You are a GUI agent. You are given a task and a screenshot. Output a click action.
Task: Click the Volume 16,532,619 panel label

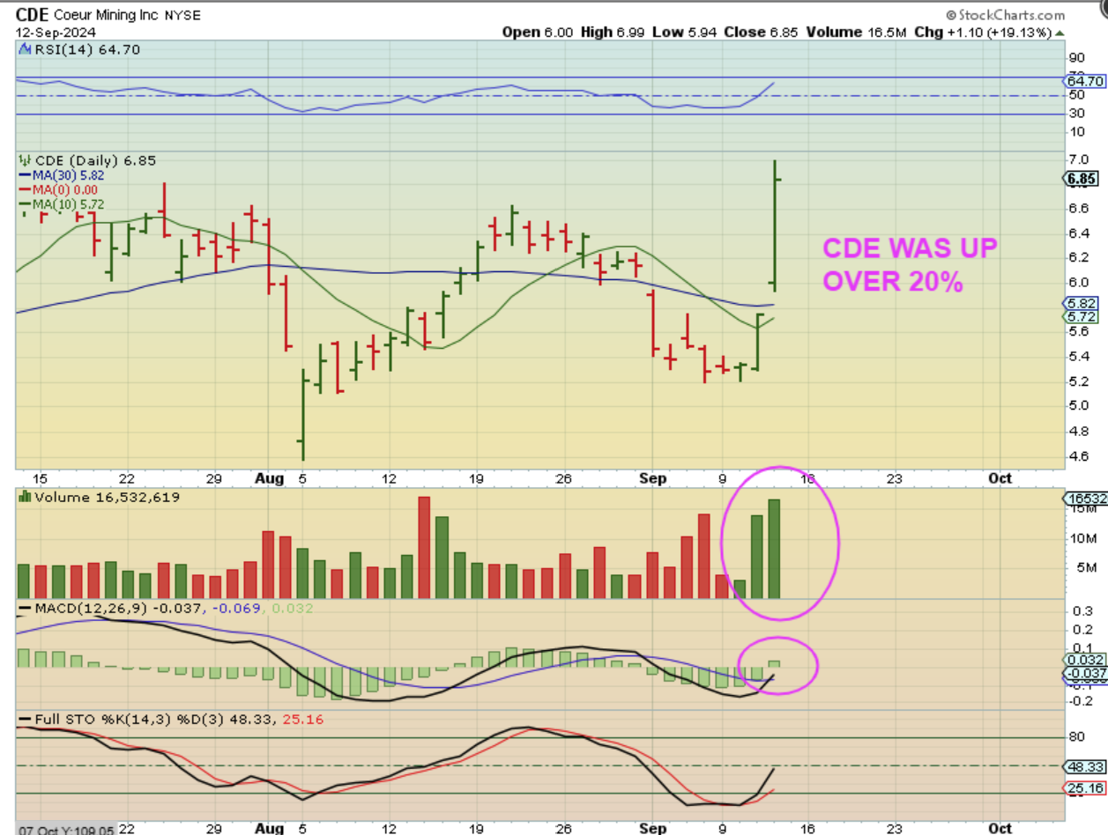tap(108, 498)
